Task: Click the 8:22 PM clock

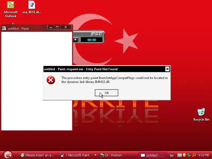Action: pos(204,155)
